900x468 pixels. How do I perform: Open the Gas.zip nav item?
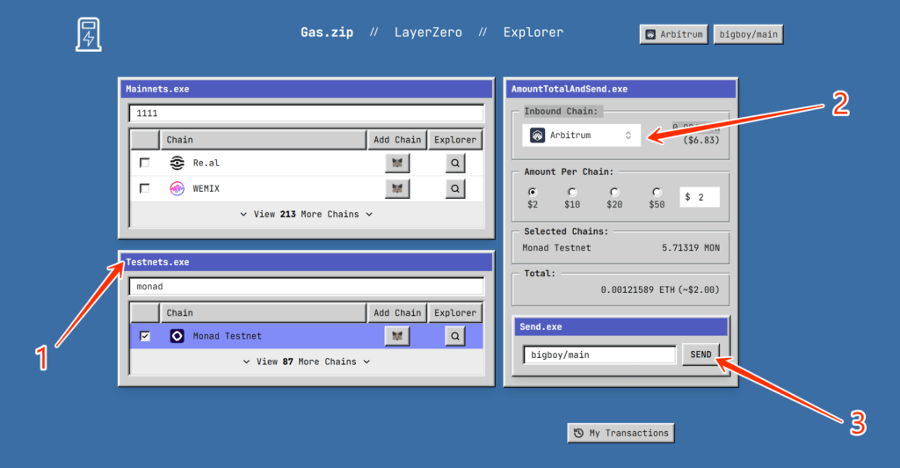coord(327,33)
